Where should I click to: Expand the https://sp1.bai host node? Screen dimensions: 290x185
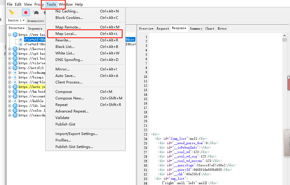tap(9, 58)
